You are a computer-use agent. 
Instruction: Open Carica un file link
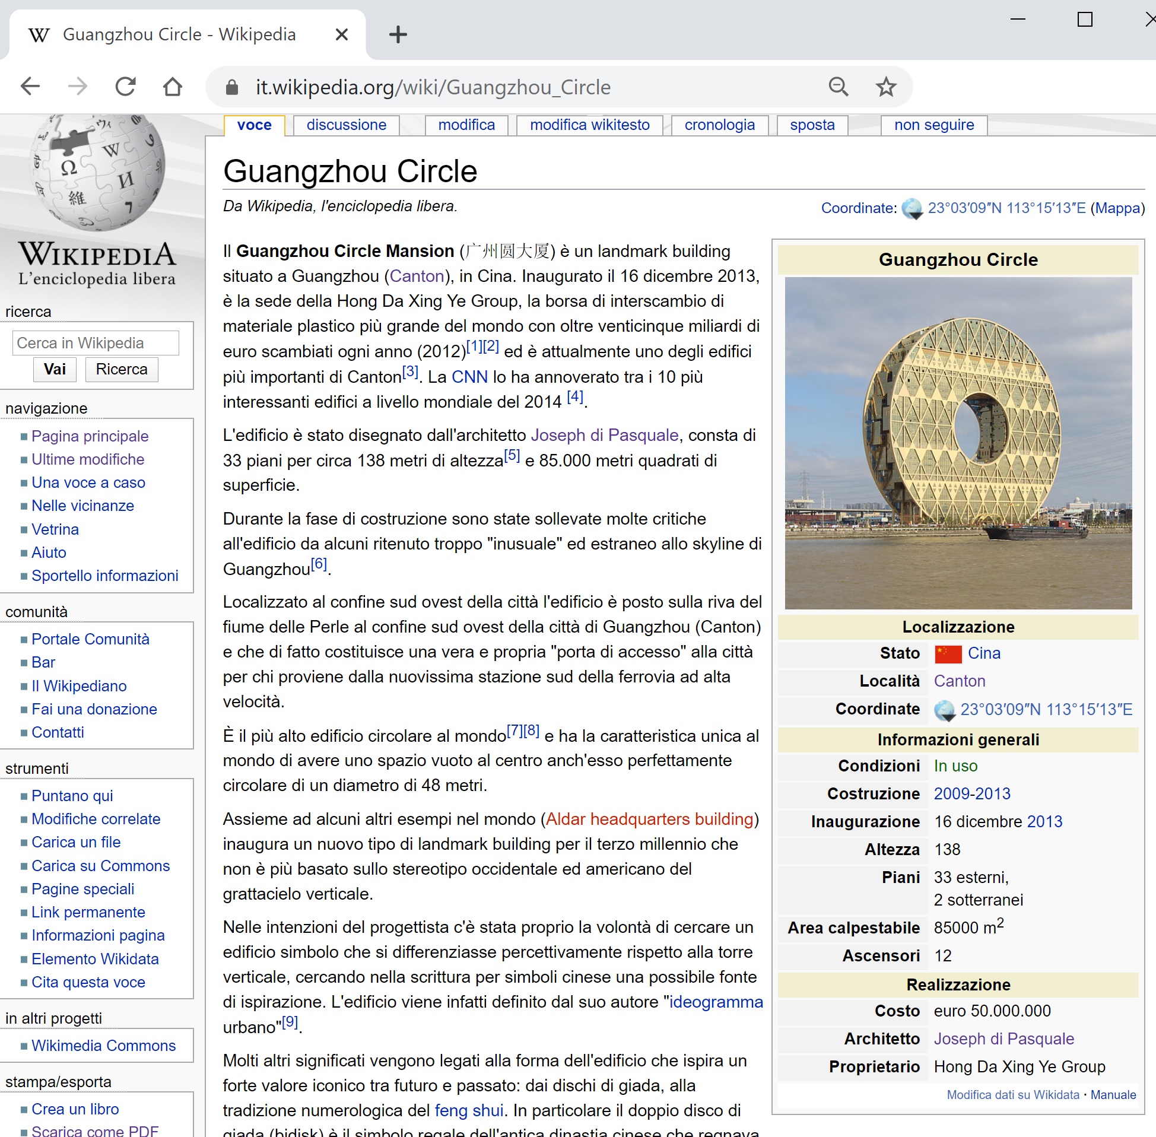[x=77, y=843]
